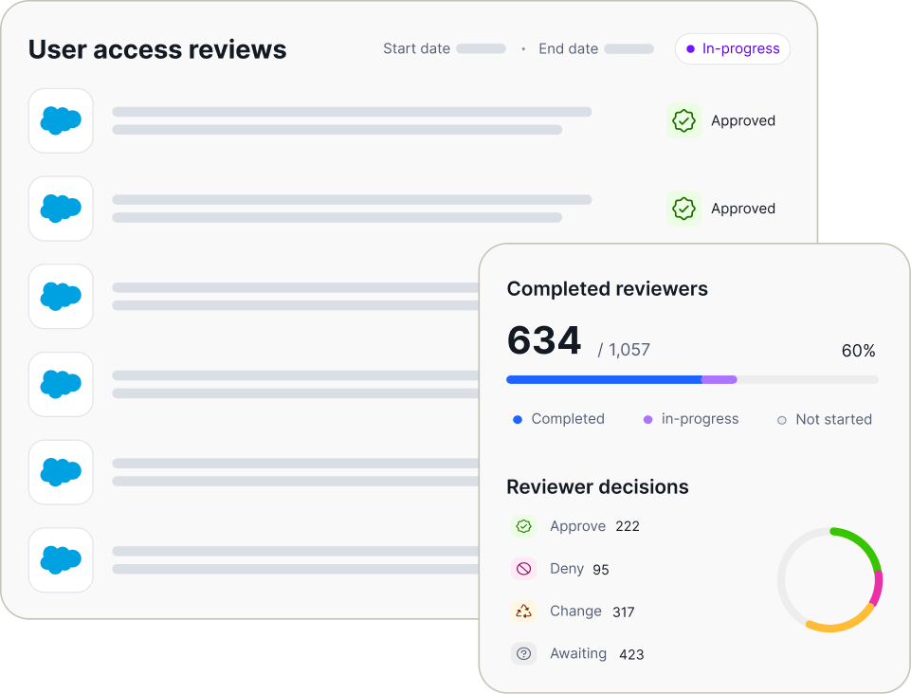Click the / 1,057 total reviewers text
The image size is (911, 694).
click(x=624, y=349)
